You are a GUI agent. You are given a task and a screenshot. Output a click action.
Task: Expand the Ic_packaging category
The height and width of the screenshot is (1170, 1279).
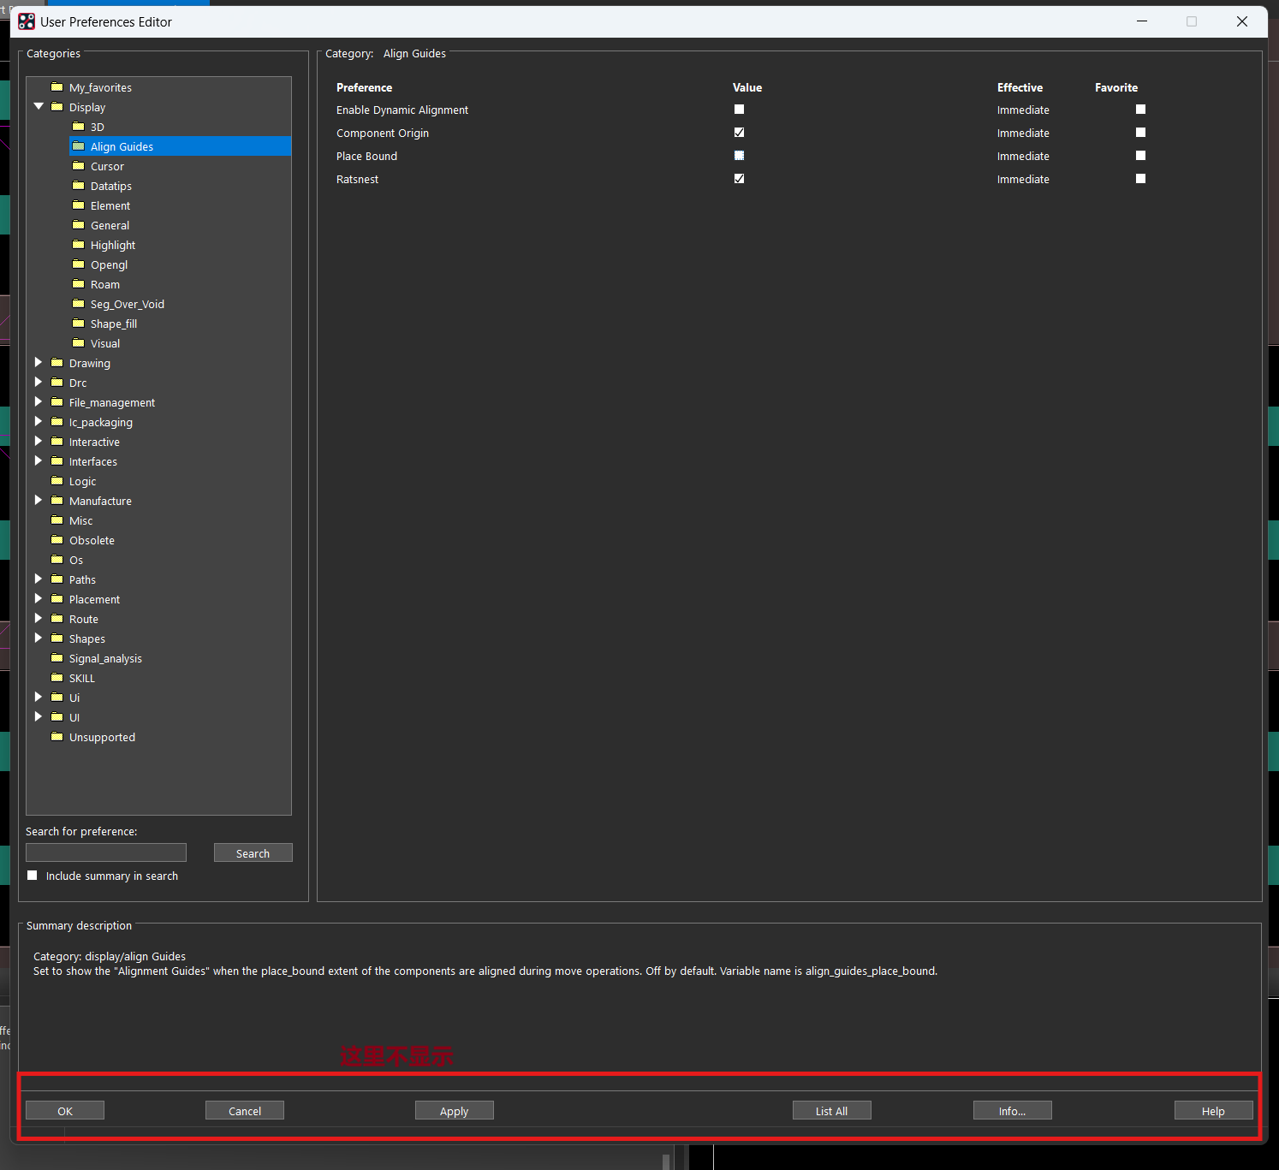[39, 421]
